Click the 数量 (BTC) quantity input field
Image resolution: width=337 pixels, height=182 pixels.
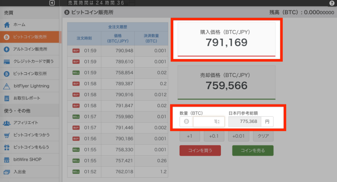click(x=209, y=122)
